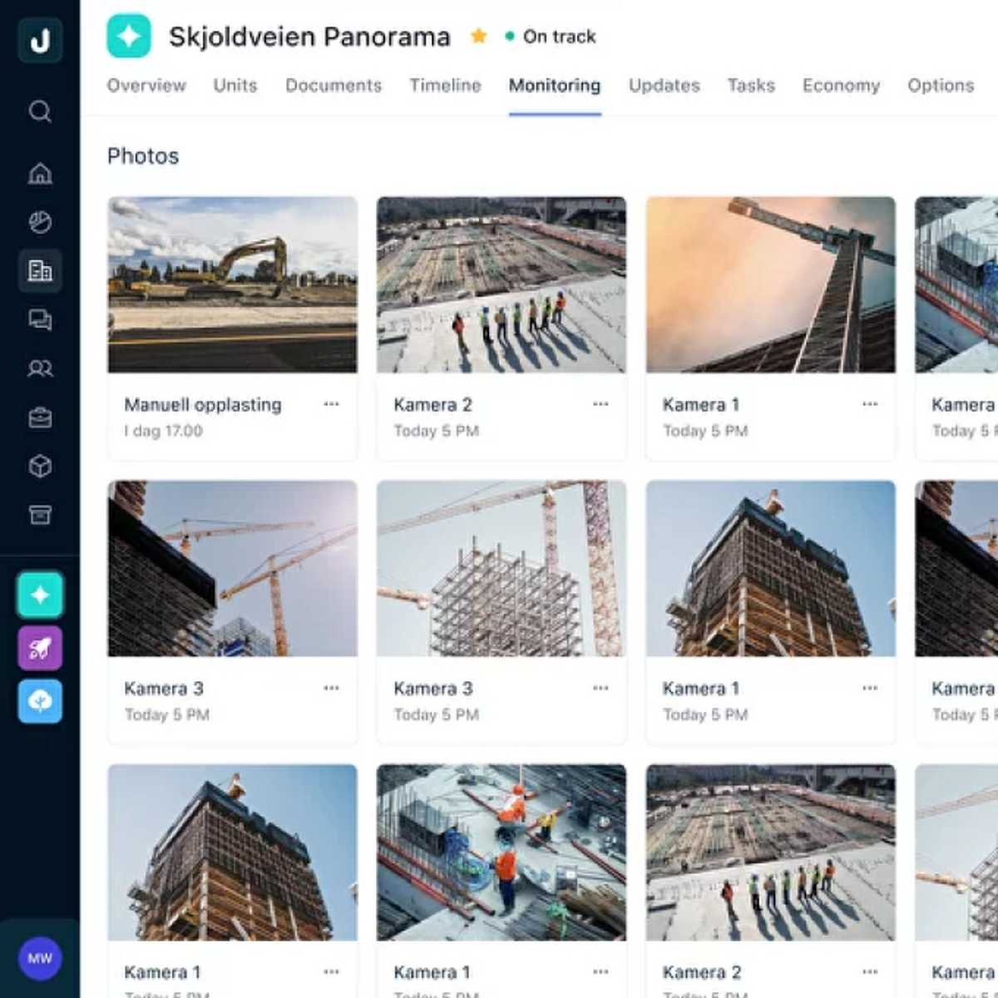
Task: Open the first-row workers lineup photo of Kamera 2
Action: pos(501,284)
